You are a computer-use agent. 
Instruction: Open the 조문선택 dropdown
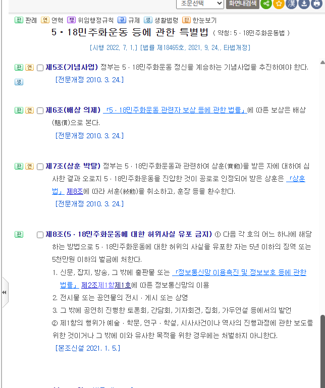tap(200, 4)
